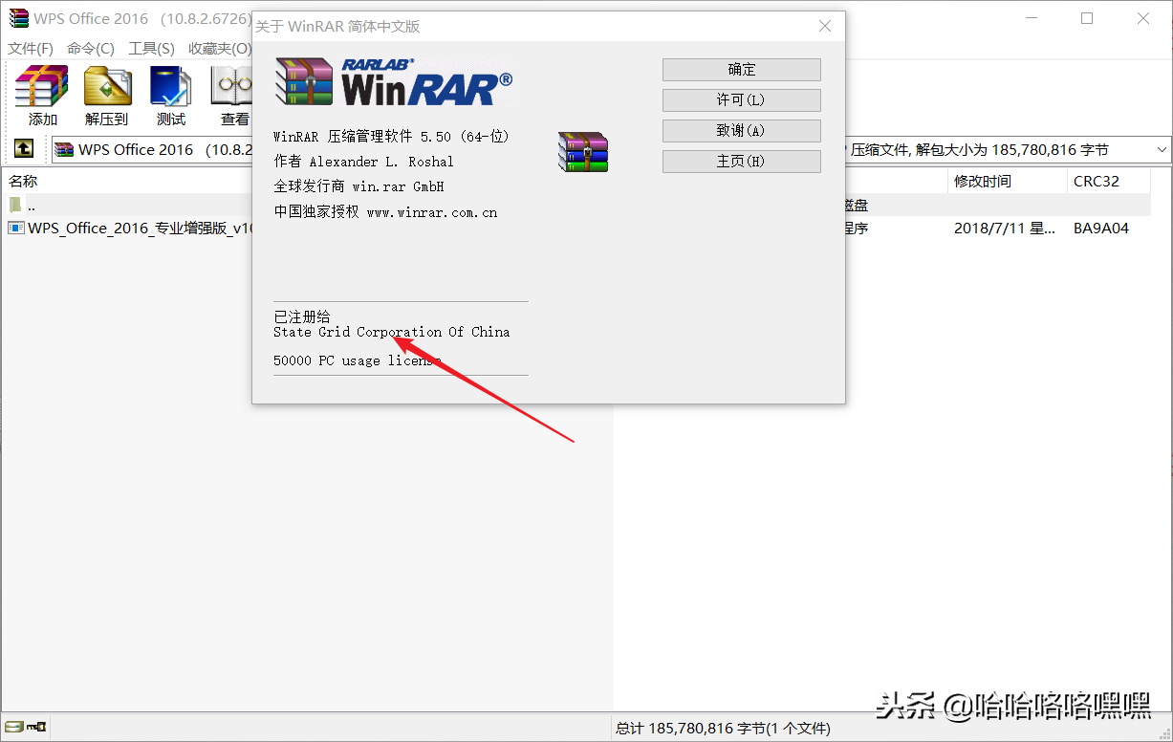Maximize the WinRAR main window
This screenshot has width=1173, height=742.
[x=1087, y=18]
